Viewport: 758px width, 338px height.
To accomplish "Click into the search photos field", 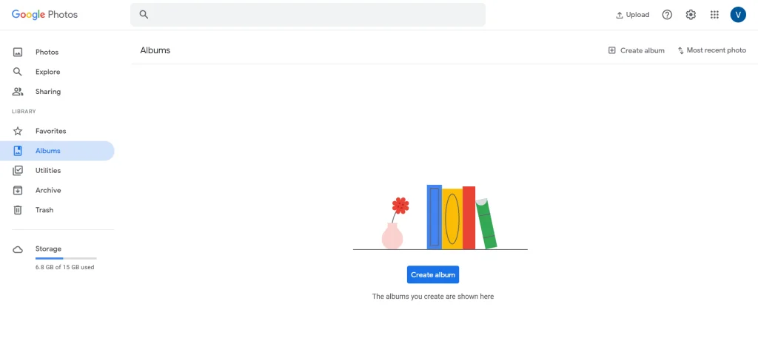I will [308, 15].
